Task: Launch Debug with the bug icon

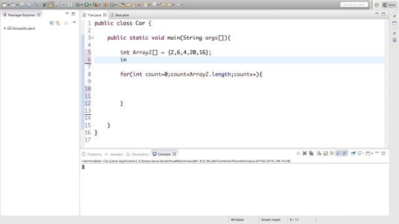Action: click(x=78, y=5)
